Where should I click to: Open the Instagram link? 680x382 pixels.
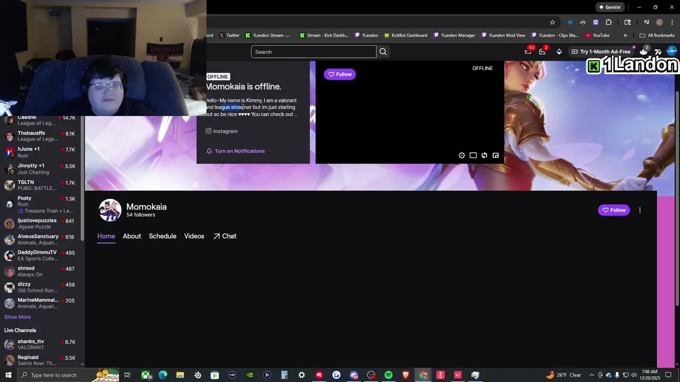(x=222, y=131)
